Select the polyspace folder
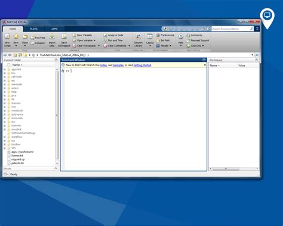The height and width of the screenshot is (226, 283). [x=17, y=114]
